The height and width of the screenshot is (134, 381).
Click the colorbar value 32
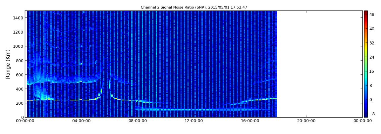click(x=372, y=43)
